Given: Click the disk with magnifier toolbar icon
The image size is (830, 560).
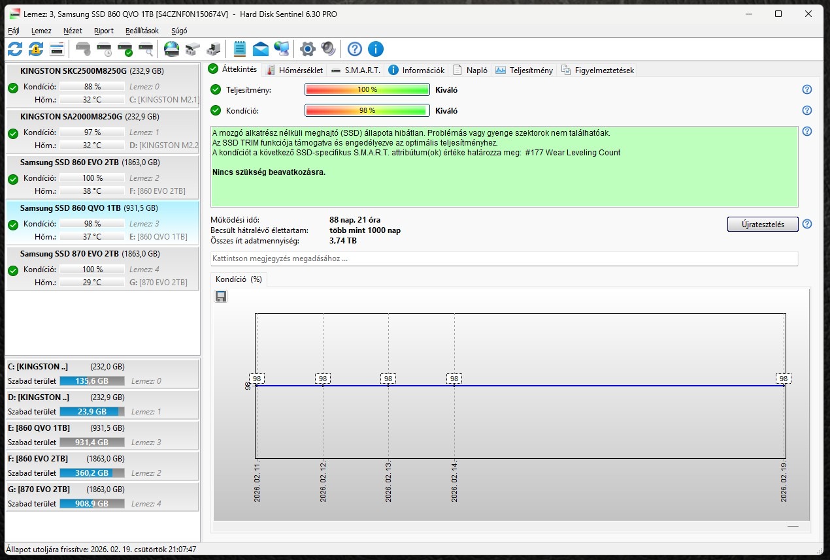Looking at the screenshot, I should tap(146, 49).
